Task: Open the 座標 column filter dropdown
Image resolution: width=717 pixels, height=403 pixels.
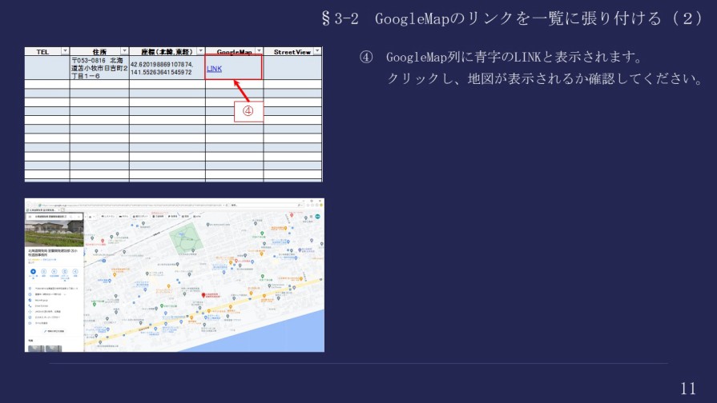Action: tap(200, 51)
